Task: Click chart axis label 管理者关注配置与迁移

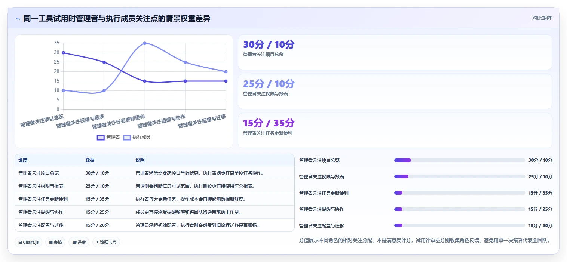Action: point(202,121)
